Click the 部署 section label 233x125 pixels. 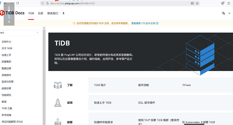[70, 122]
